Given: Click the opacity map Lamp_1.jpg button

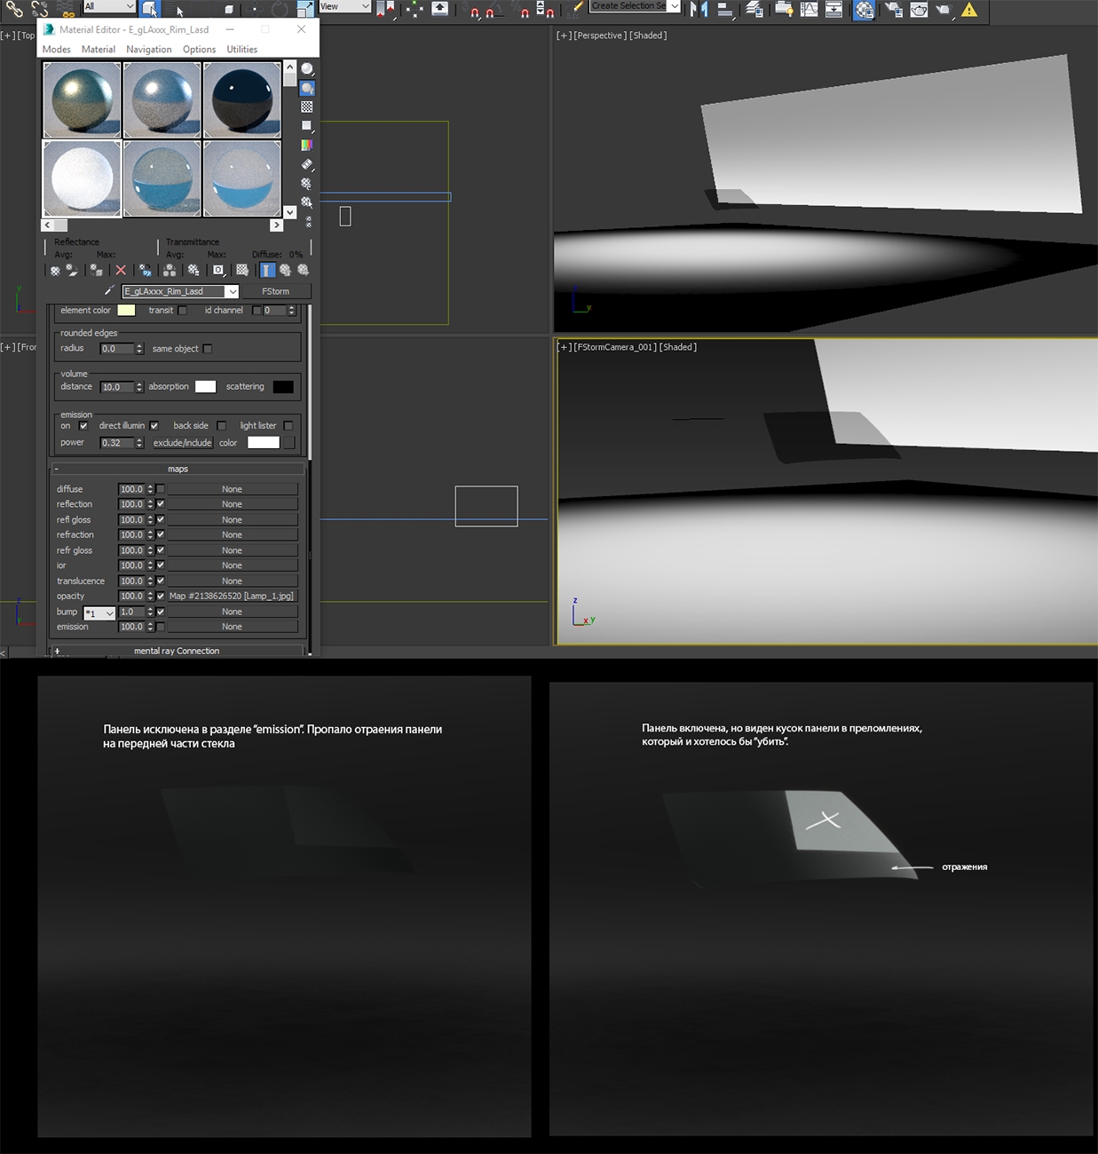Looking at the screenshot, I should pyautogui.click(x=232, y=597).
